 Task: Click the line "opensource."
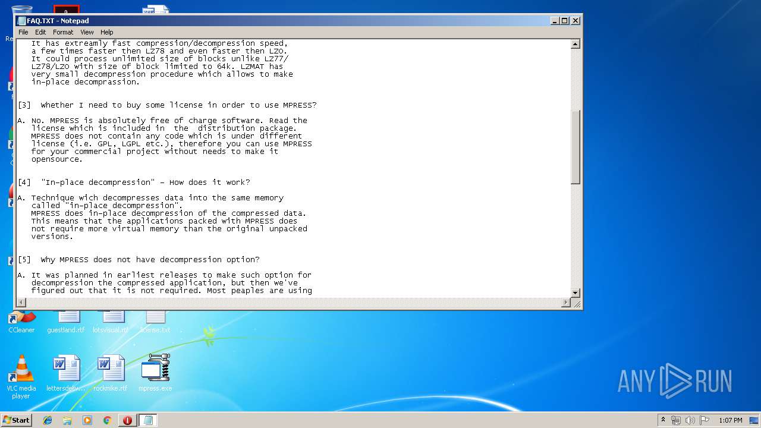(x=57, y=159)
